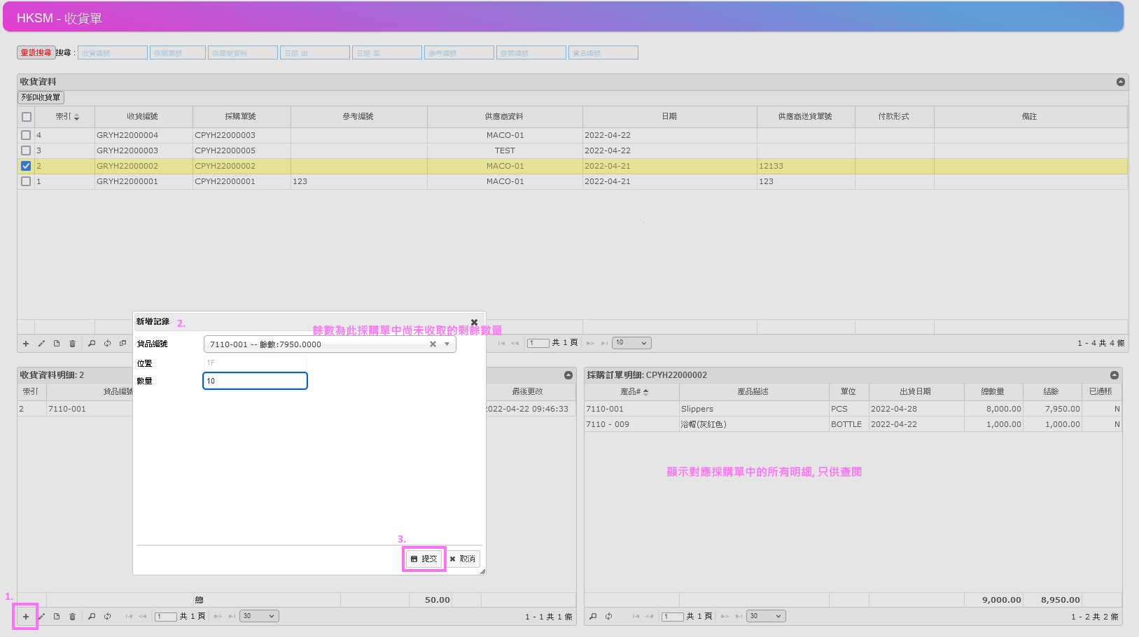
Task: Uncheck the selected GRYH22000002 row checkbox
Action: click(26, 166)
